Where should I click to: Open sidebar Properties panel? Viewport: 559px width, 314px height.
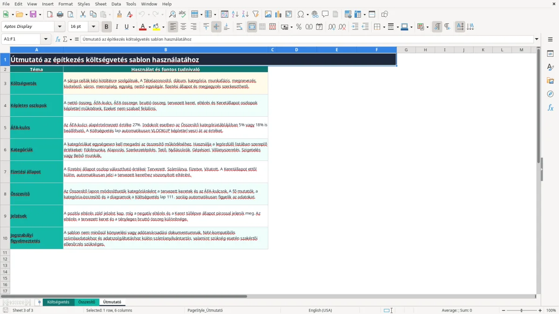[x=550, y=53]
